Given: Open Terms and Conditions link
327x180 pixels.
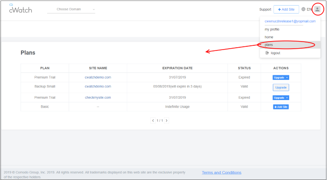Looking at the screenshot, I should pyautogui.click(x=221, y=173).
